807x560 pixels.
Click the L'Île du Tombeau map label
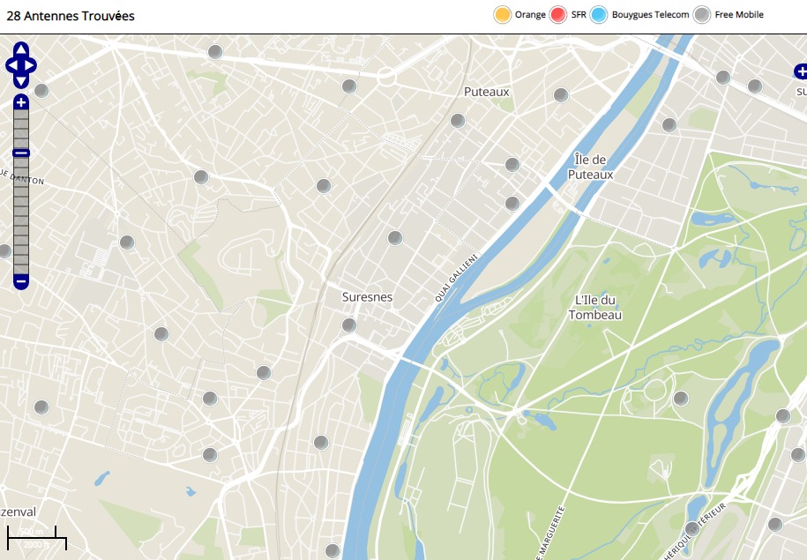595,308
